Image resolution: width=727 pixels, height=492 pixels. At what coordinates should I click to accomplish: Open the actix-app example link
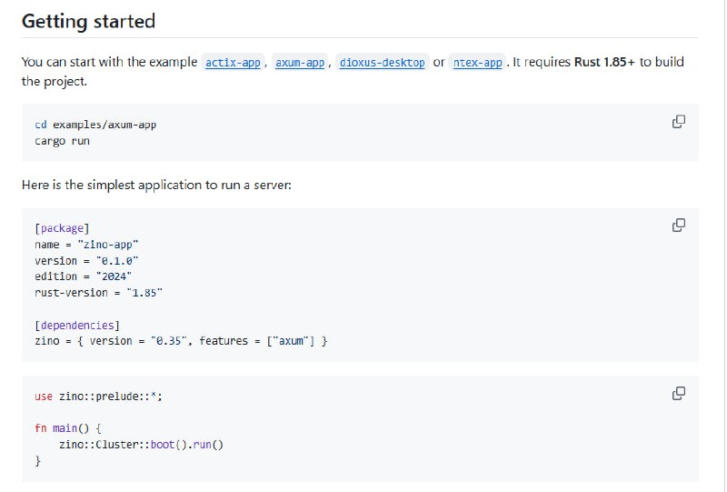[x=234, y=63]
